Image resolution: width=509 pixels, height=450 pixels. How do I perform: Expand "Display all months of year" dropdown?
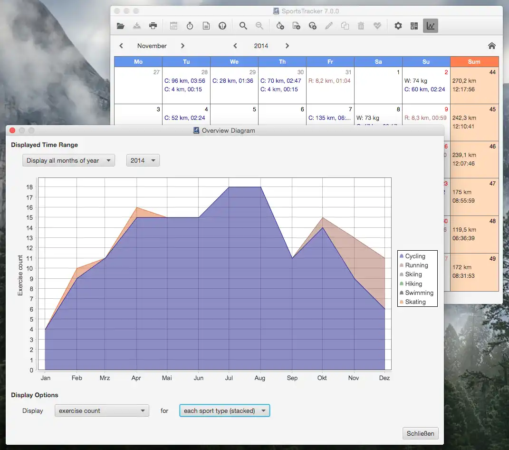click(x=69, y=160)
